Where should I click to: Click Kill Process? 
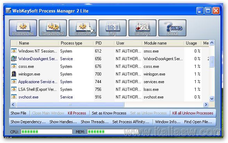[77, 113]
